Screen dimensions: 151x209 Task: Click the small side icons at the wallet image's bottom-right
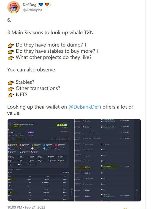[71, 192]
